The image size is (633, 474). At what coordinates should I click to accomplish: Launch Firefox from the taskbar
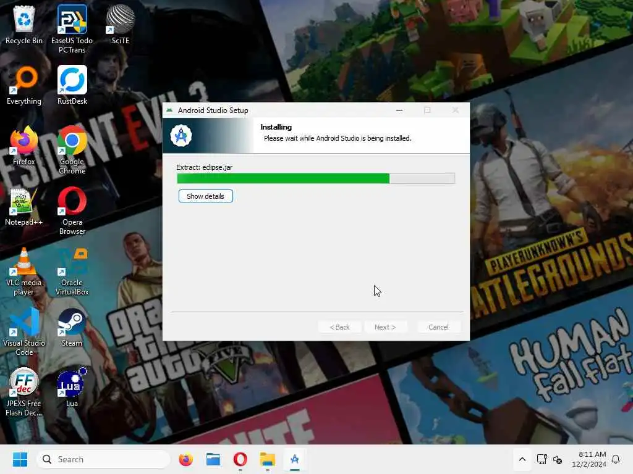coord(185,459)
